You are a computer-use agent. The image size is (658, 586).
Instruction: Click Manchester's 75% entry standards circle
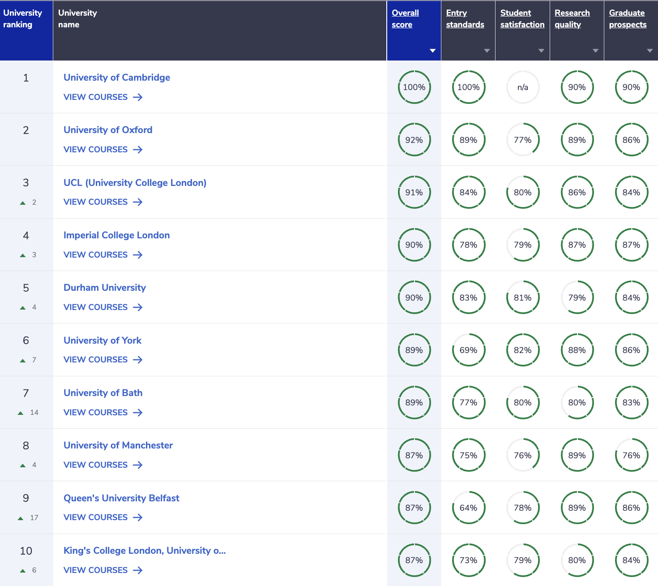469,455
